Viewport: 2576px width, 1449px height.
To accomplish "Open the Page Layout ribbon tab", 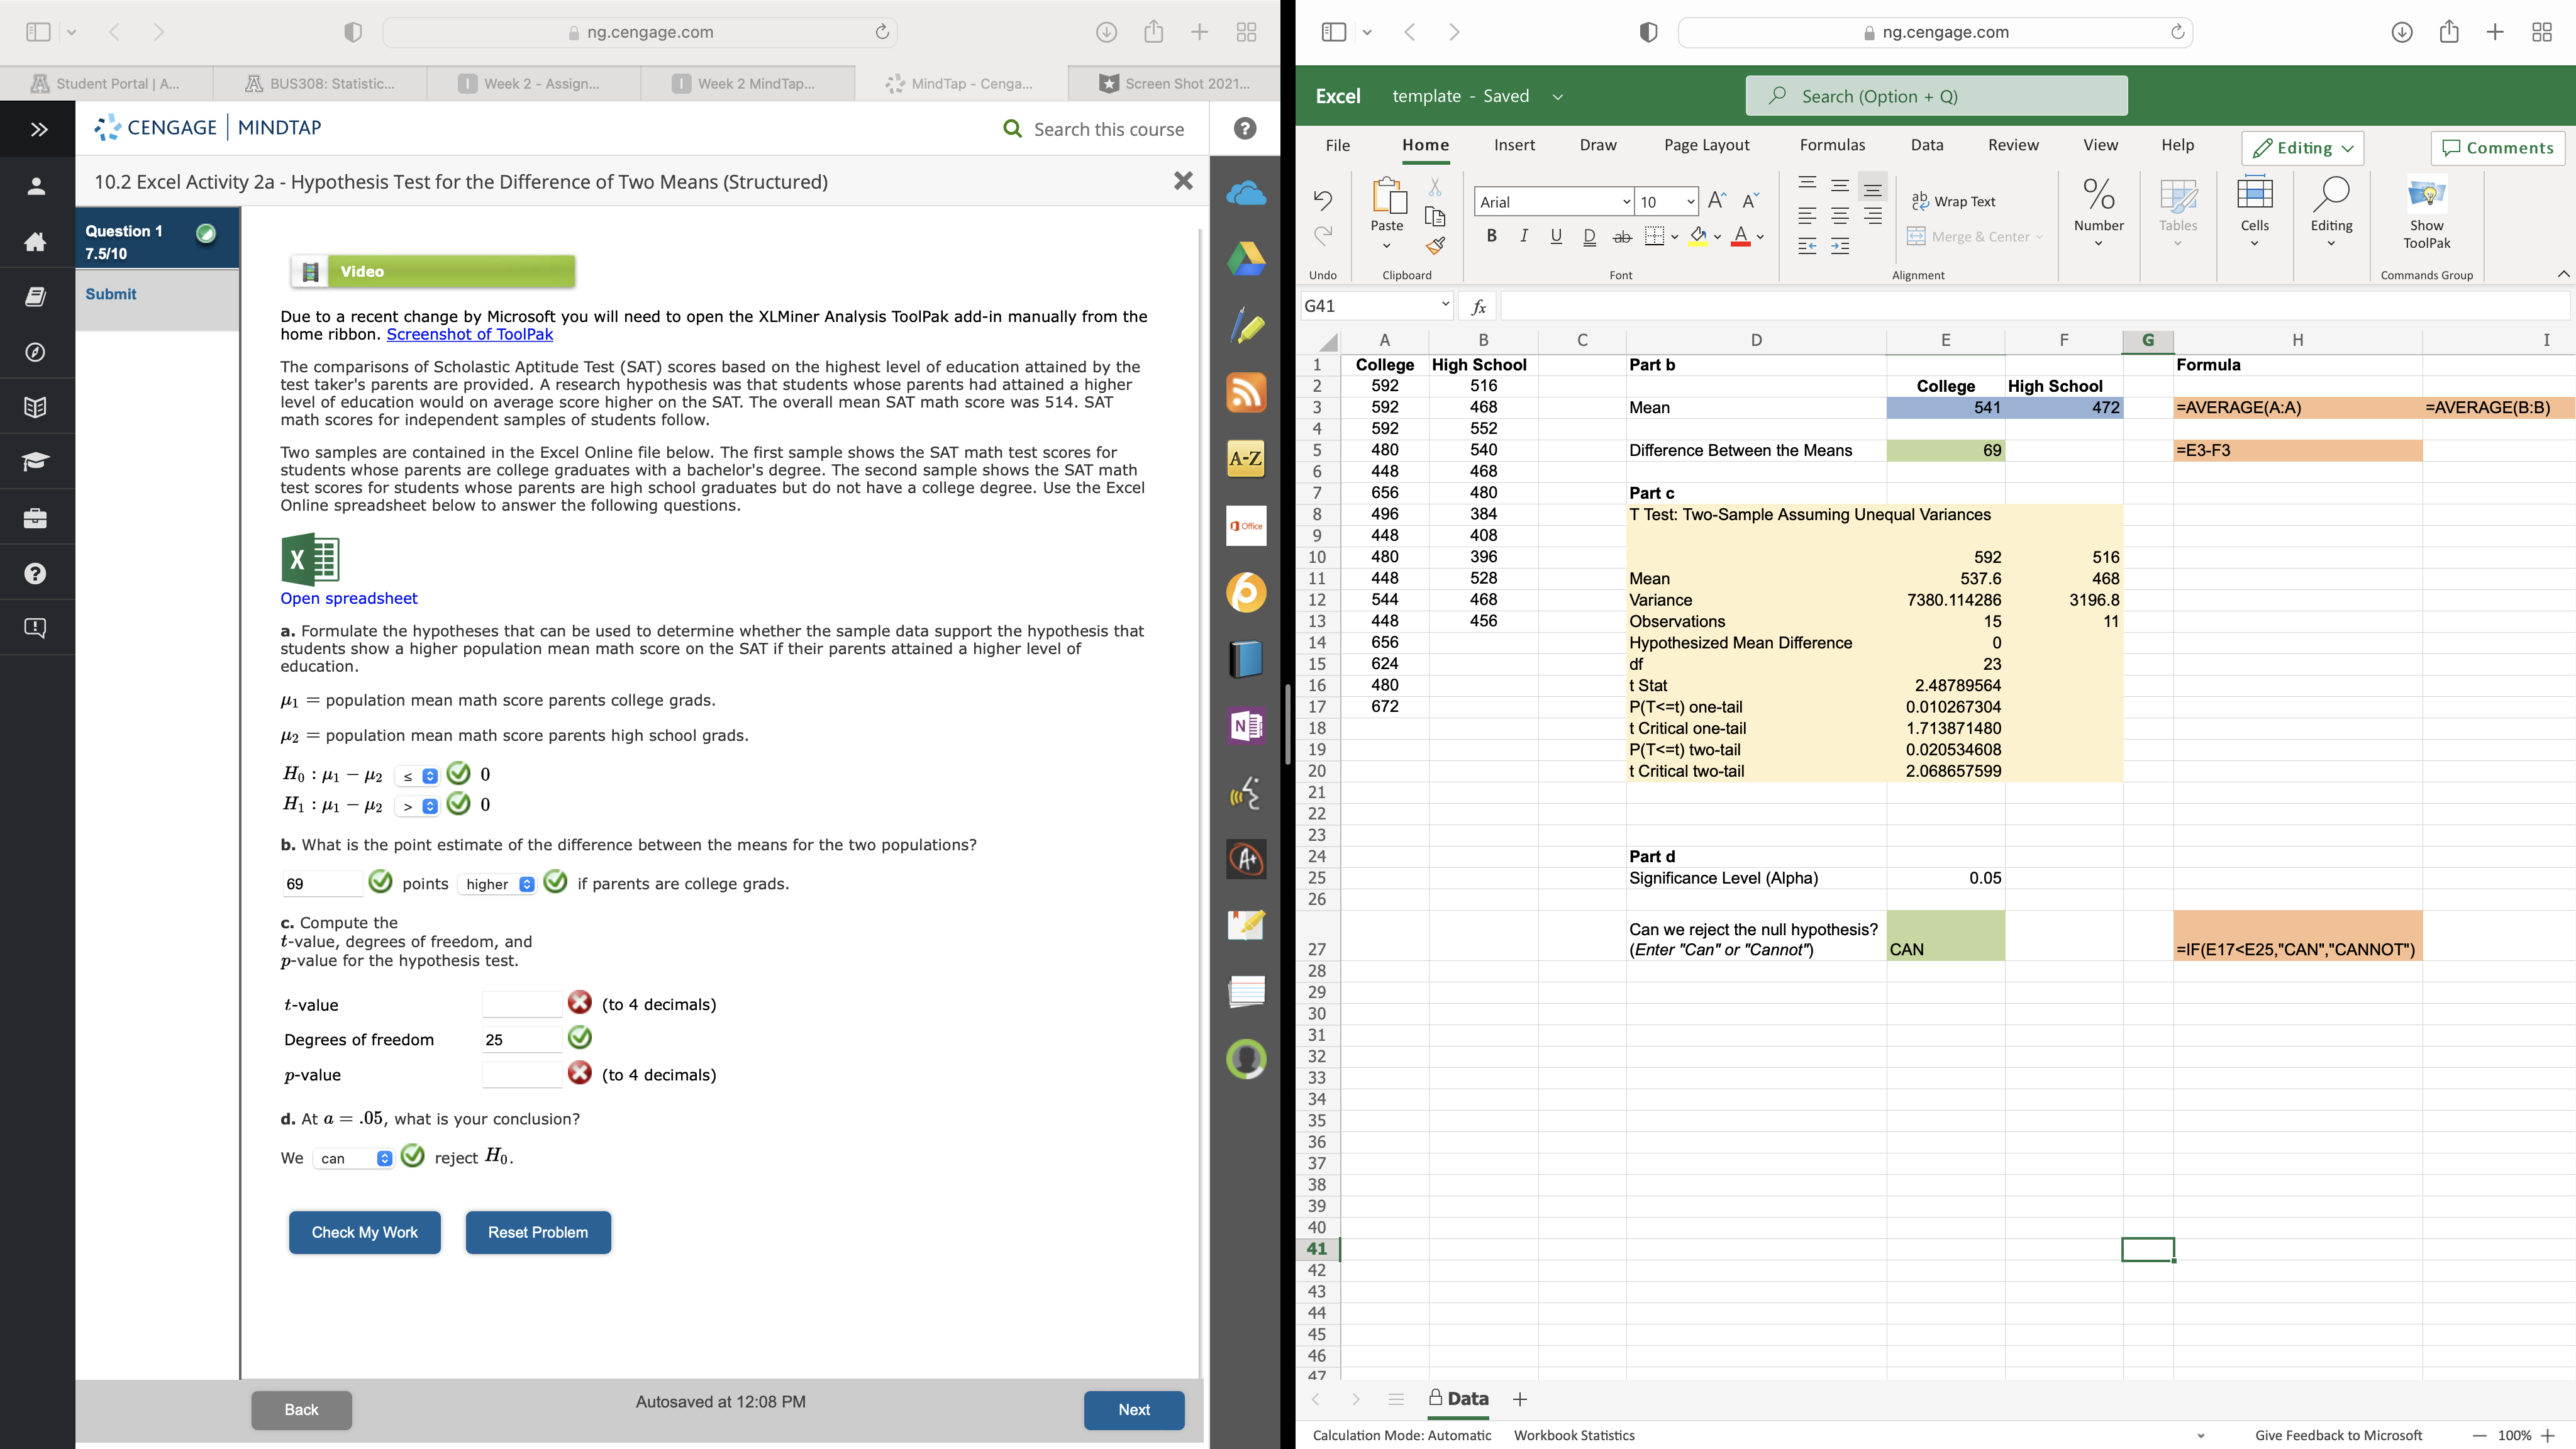I will (x=1706, y=145).
